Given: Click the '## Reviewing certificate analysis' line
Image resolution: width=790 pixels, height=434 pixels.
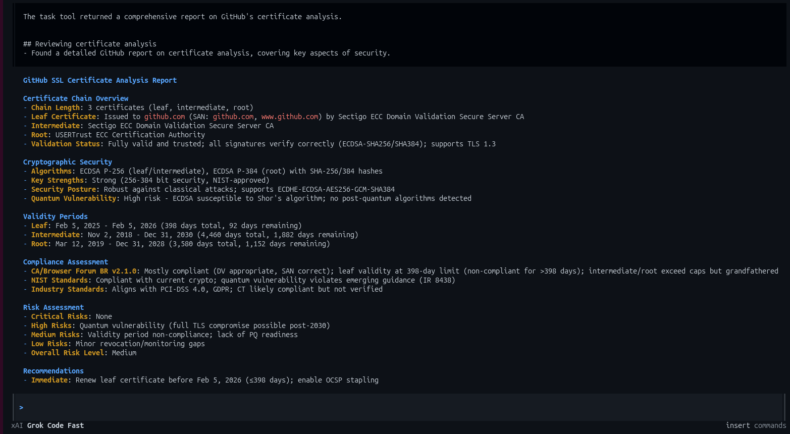Looking at the screenshot, I should [90, 44].
